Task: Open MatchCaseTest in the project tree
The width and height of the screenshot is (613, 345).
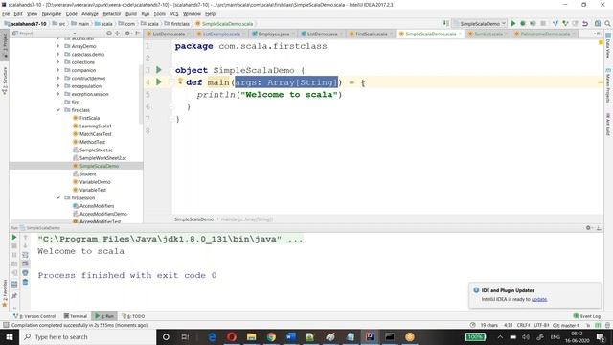Action: (96, 134)
